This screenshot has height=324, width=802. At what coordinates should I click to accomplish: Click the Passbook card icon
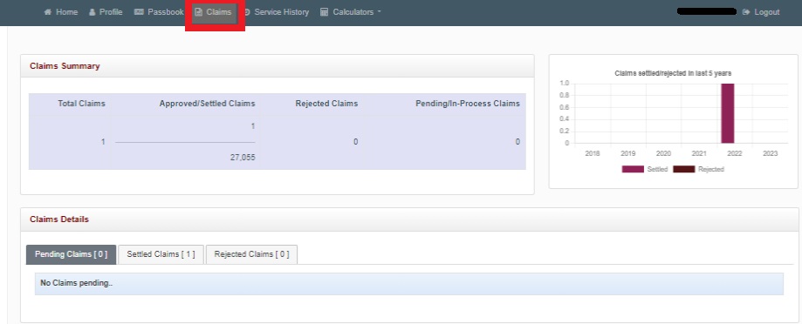tap(139, 11)
